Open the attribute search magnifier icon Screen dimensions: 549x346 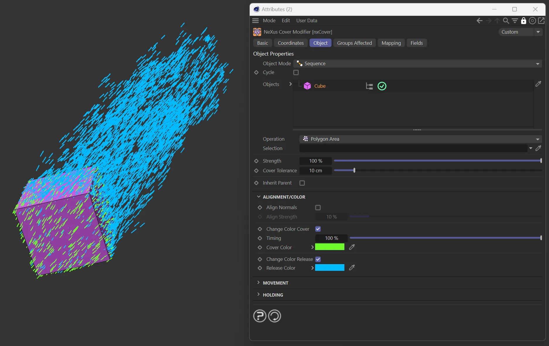point(506,20)
